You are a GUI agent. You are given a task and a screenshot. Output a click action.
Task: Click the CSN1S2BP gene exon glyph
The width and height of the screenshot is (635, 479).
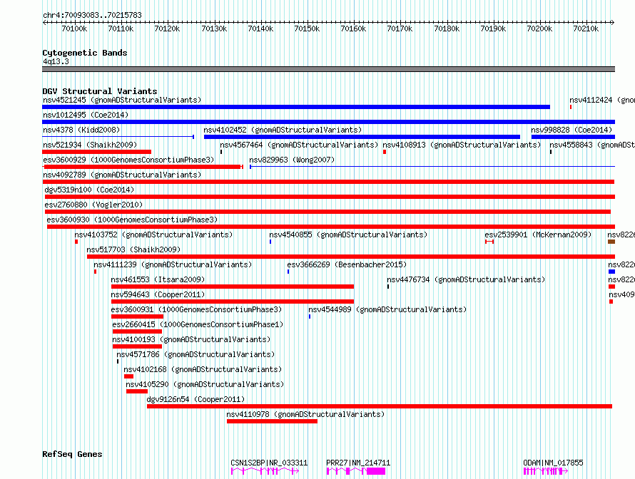click(x=265, y=471)
